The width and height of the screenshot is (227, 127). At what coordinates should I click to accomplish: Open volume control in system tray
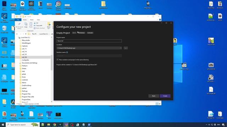click(209, 125)
